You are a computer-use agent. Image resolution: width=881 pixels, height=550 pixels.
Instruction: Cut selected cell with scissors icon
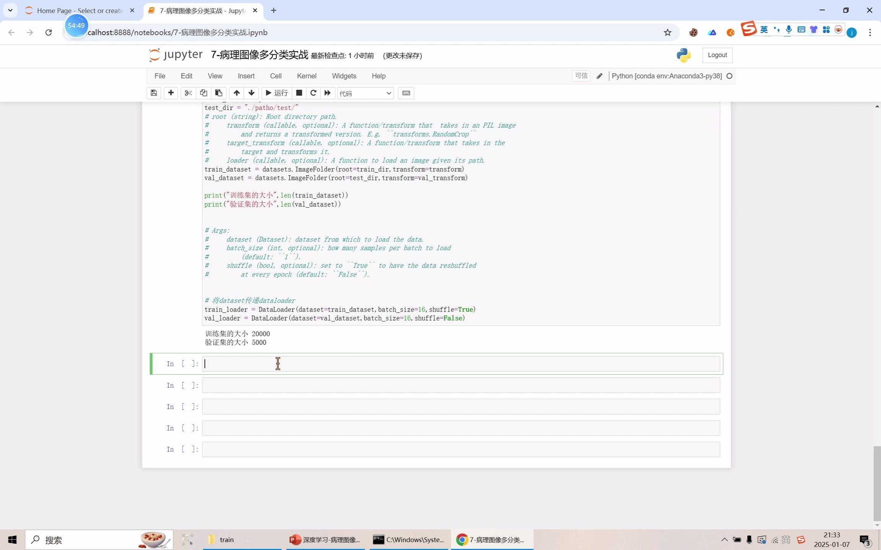coord(188,93)
